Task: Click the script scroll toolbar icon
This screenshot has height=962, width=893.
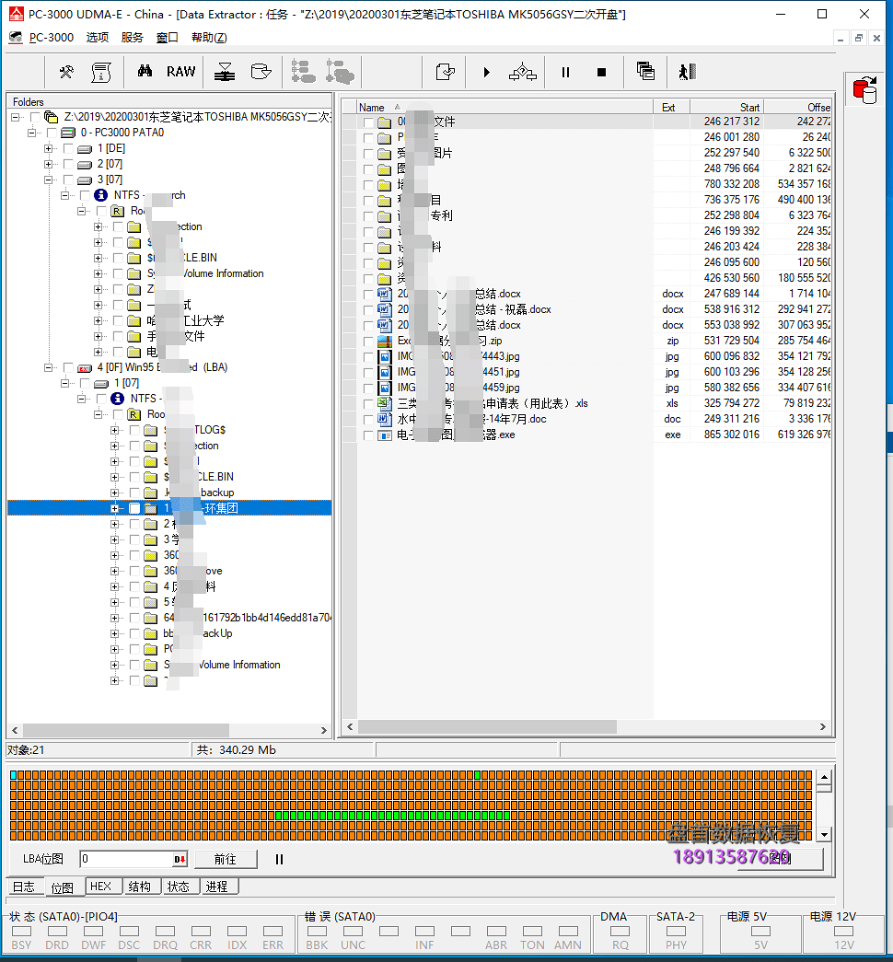Action: pos(101,72)
